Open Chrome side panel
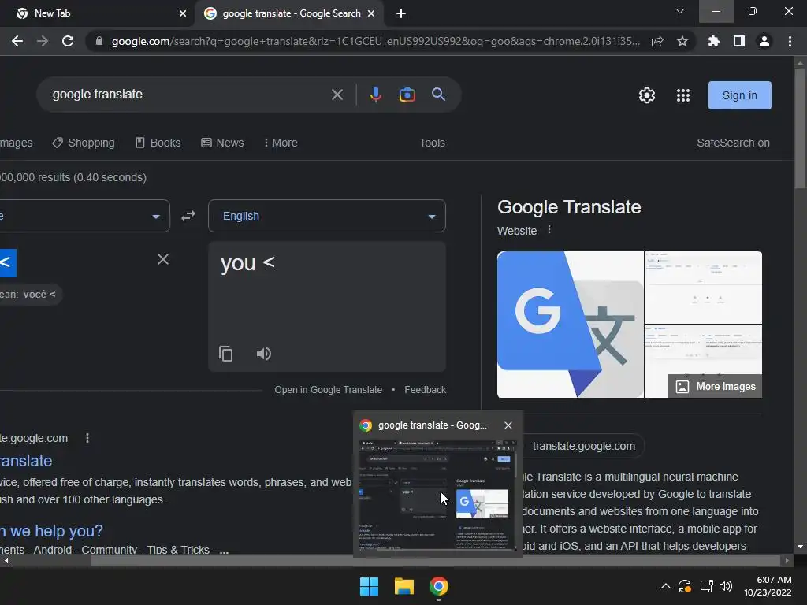 pyautogui.click(x=738, y=41)
